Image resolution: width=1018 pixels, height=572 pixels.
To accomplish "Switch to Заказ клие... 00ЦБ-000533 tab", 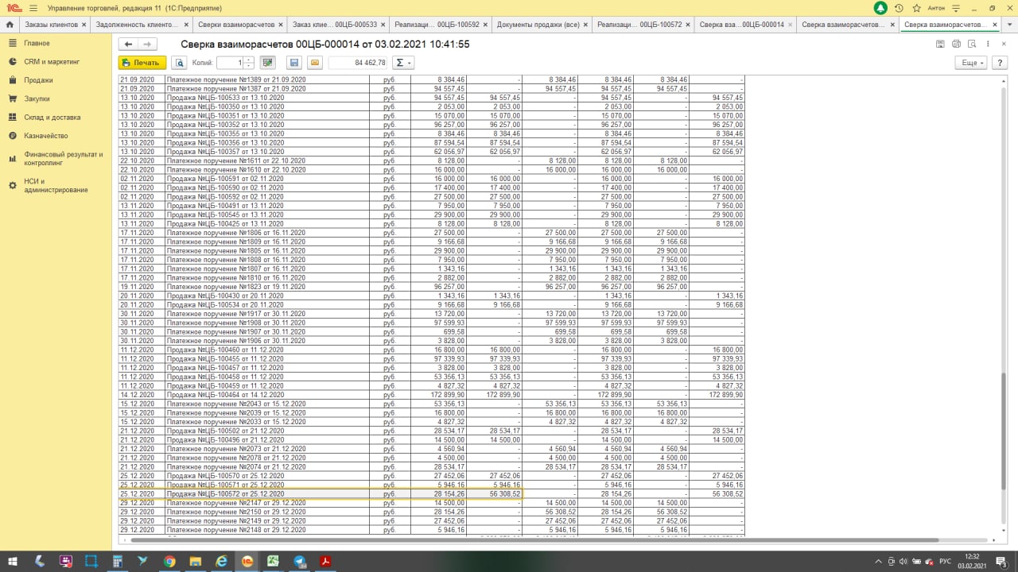I will pos(335,25).
